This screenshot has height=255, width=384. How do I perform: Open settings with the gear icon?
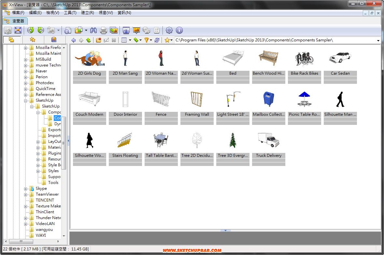coord(169,30)
